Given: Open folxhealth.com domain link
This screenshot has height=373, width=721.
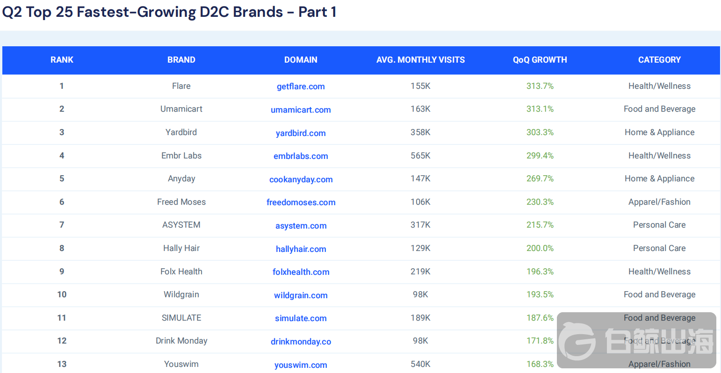Looking at the screenshot, I should click(x=301, y=272).
